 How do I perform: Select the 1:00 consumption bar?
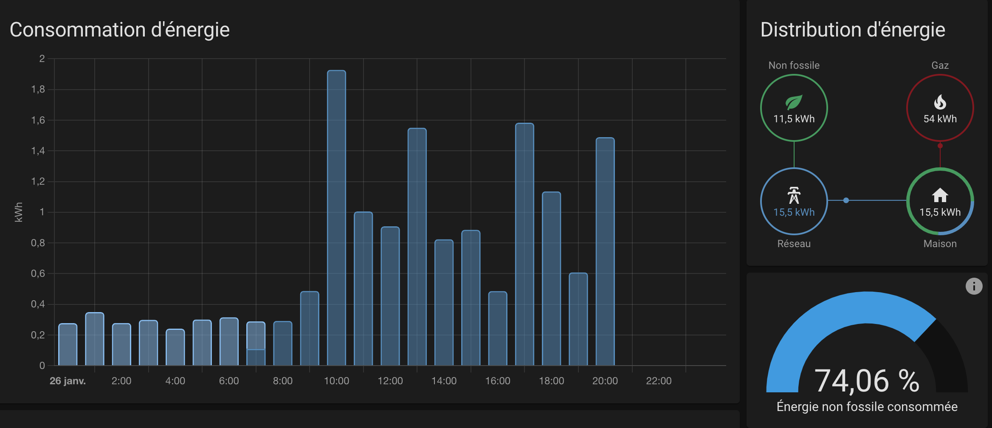[95, 339]
